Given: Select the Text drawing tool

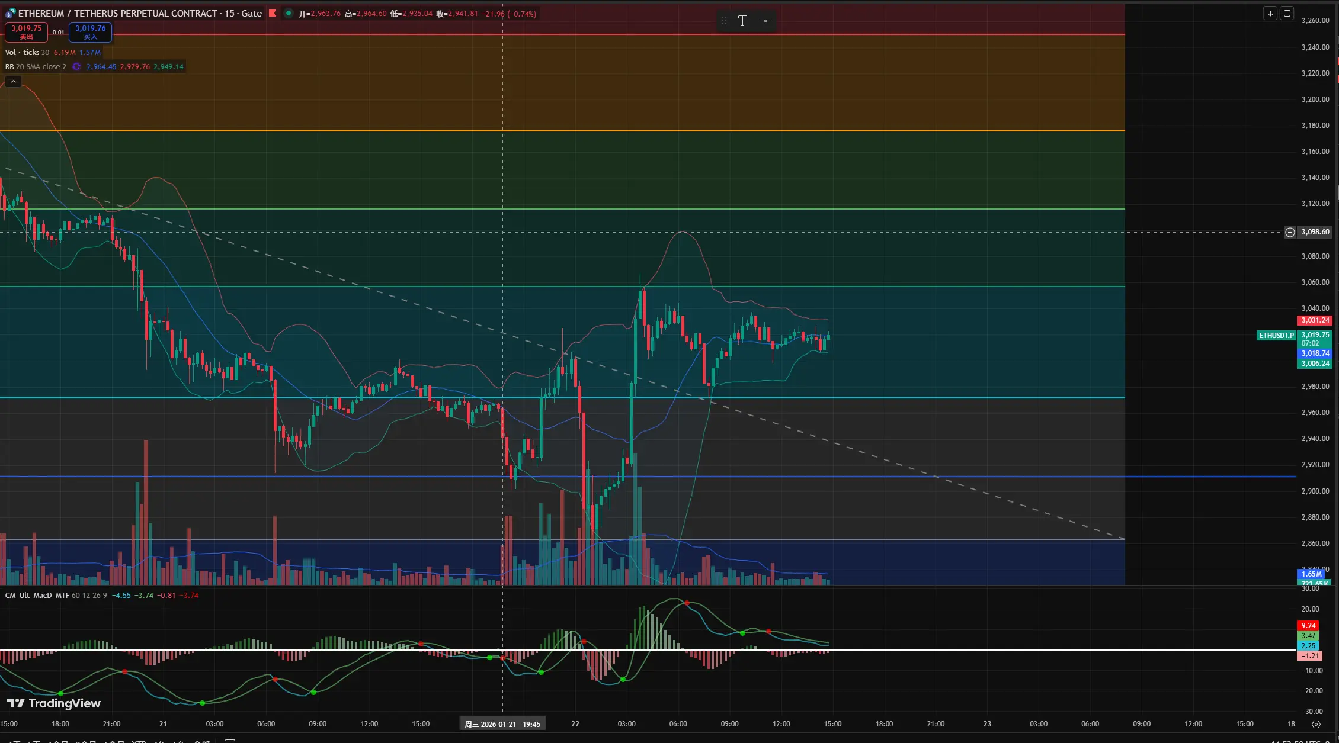Looking at the screenshot, I should point(742,21).
